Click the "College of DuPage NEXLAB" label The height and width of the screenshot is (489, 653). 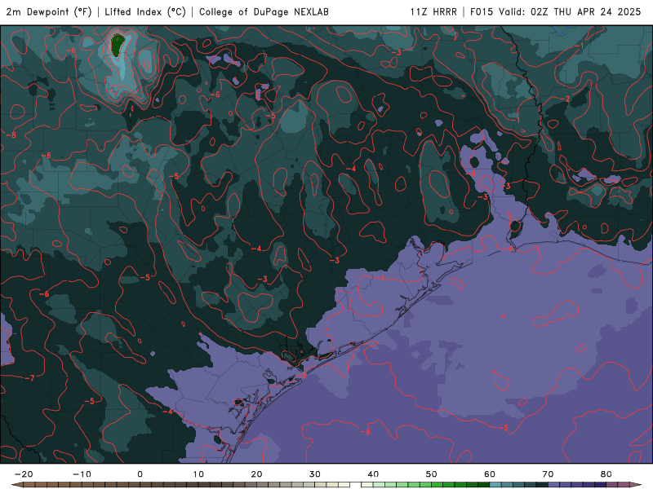pos(264,12)
